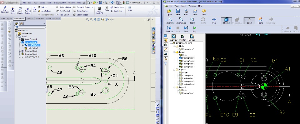Expand the FeatureManager panel chevron
This screenshot has width=300, height=124.
(x=44, y=24)
